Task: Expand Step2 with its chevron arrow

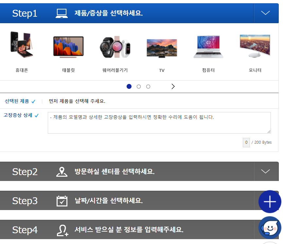Action: point(265,171)
